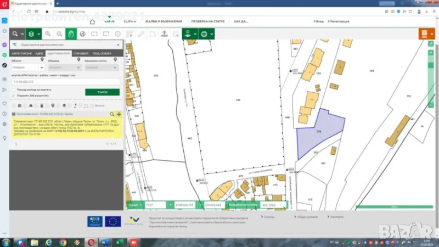Toggle the current map view checkbox
This screenshot has height=247, width=439.
[x=14, y=89]
